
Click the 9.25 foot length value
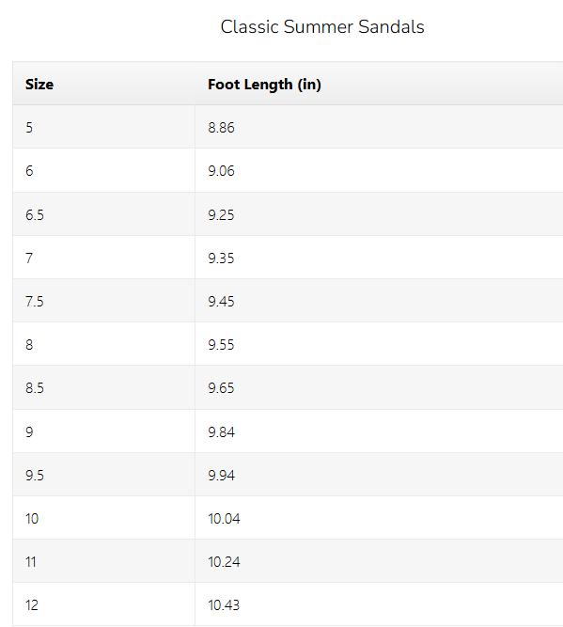tap(221, 214)
